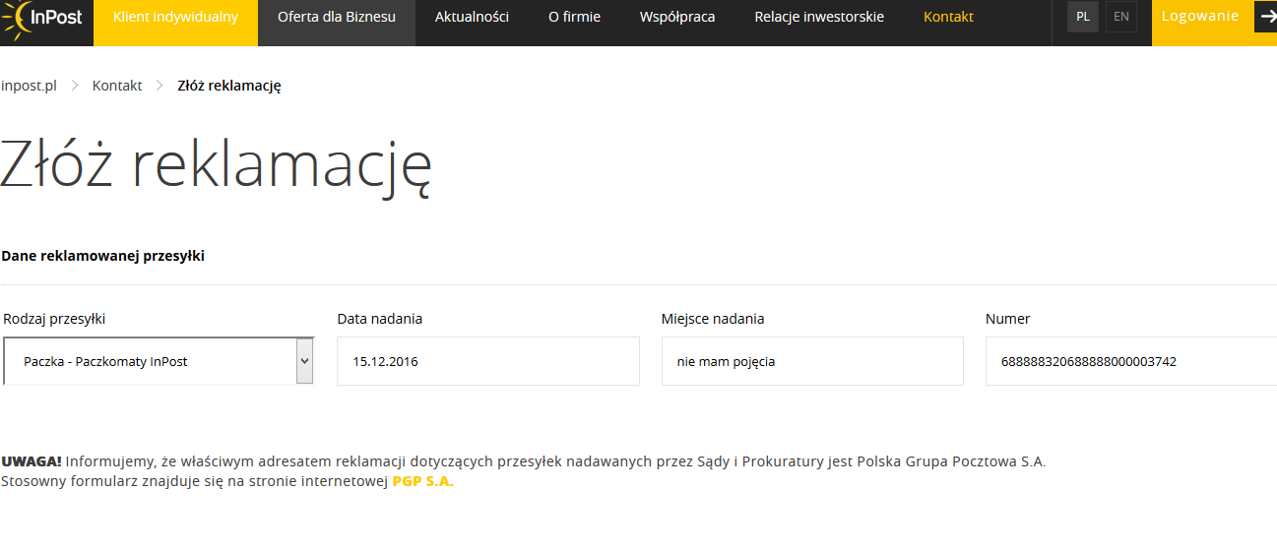Viewport: 1277px width, 551px height.
Task: Go to the Kontakt breadcrumb link
Action: [x=117, y=86]
